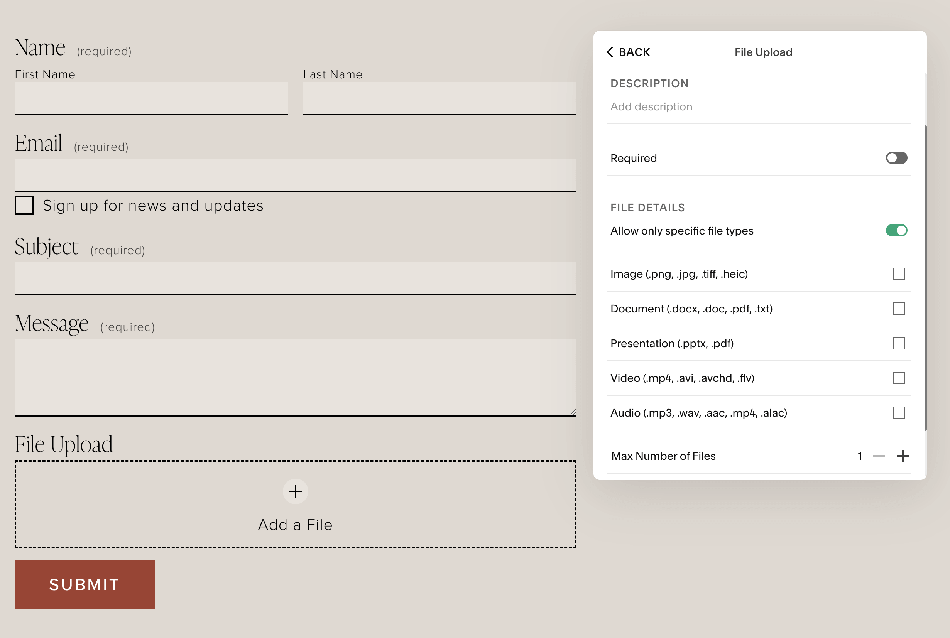Click the BACK chevron arrow
950x638 pixels.
610,52
